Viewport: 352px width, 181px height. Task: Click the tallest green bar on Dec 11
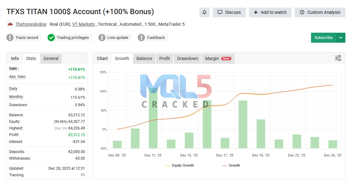pos(153,119)
